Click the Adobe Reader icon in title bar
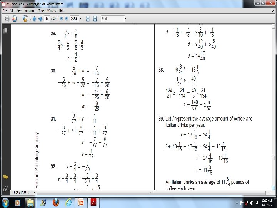Screen dimensions: 277x208 pos(3,4)
